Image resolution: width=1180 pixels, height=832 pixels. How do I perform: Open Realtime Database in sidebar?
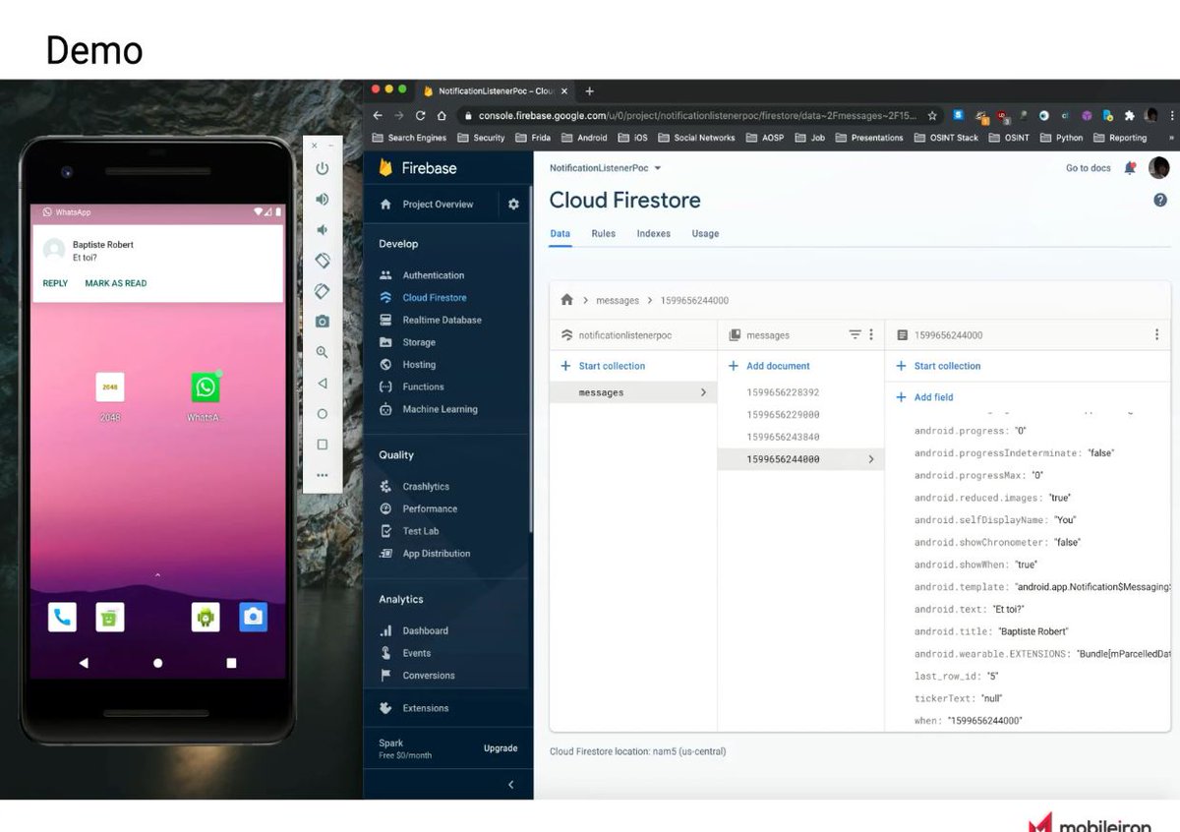442,320
